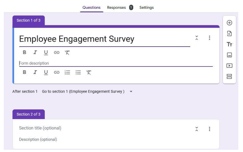Viewport: 243px width, 152px height.
Task: Apply italic to the form description
Action: (x=35, y=72)
